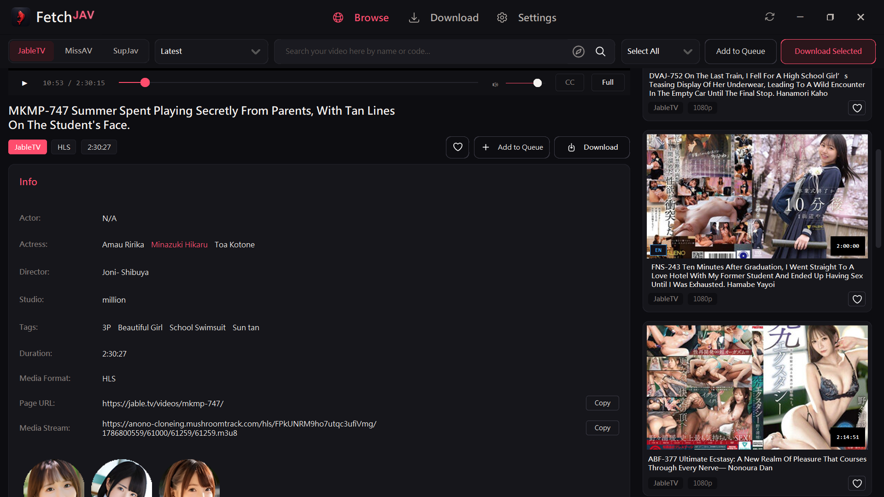
Task: Click the third actress avatar thumbnail
Action: pyautogui.click(x=189, y=478)
